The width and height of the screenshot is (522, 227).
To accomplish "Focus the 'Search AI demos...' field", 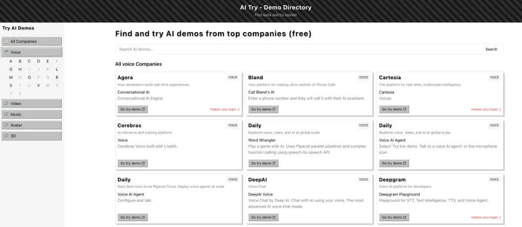I will [x=298, y=49].
